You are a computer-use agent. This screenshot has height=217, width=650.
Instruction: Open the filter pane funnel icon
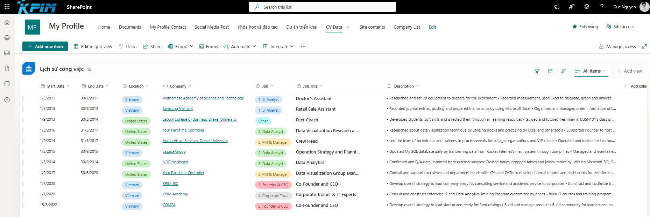coord(537,71)
